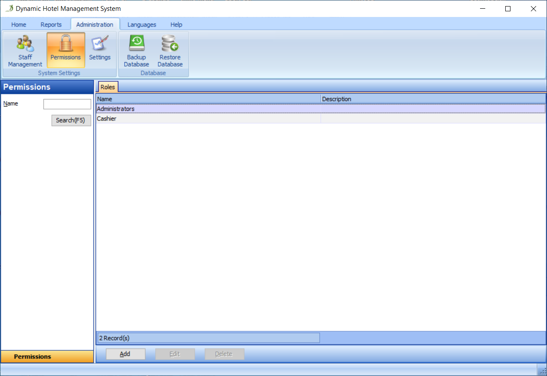Open the Reports ribbon tab

tap(51, 25)
